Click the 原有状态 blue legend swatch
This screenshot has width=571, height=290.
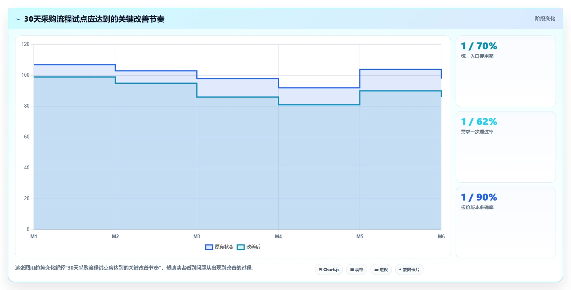click(x=209, y=247)
